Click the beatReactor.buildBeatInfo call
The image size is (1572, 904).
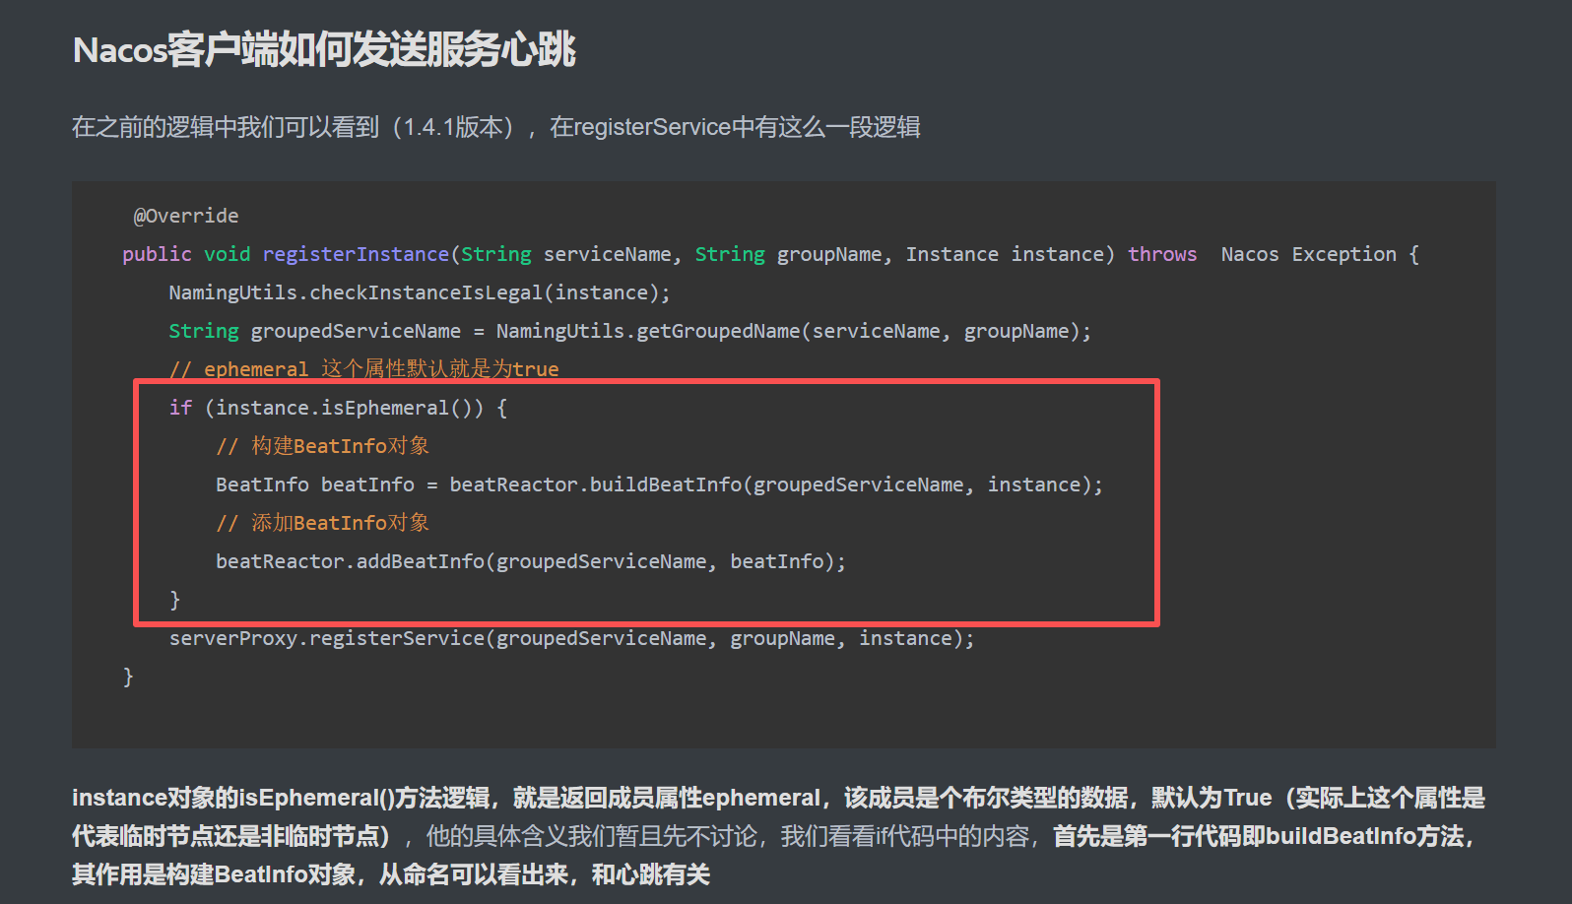point(595,484)
